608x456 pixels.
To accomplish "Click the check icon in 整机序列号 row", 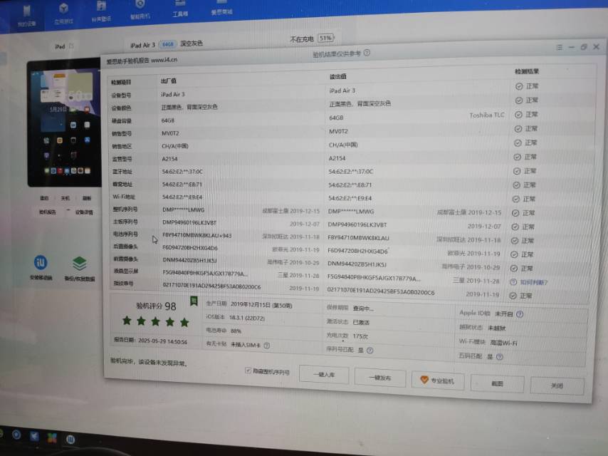I will pos(515,213).
